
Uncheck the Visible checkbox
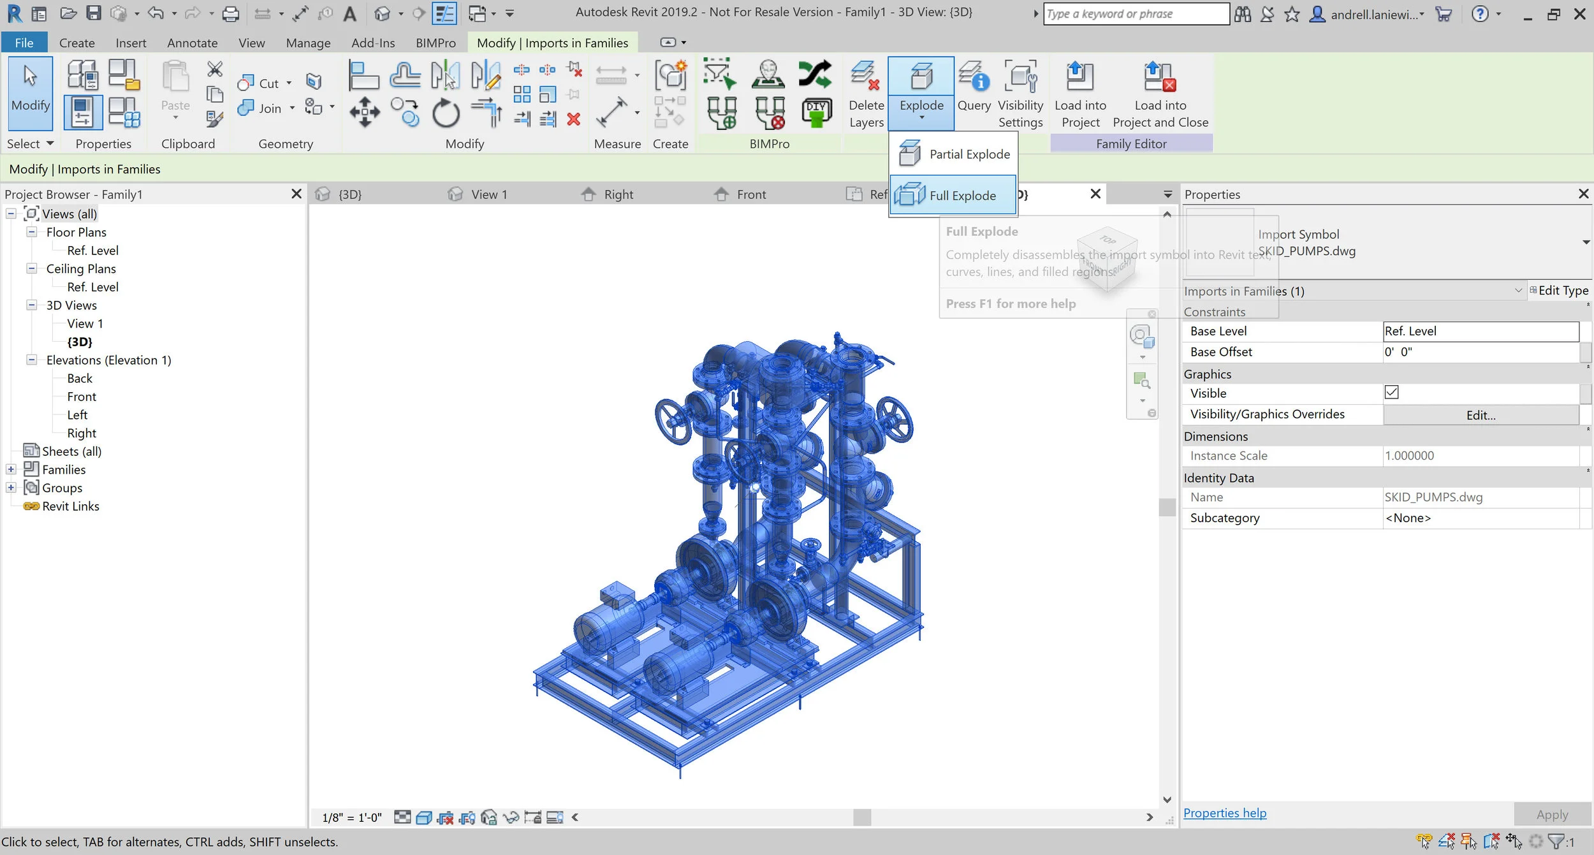tap(1391, 393)
